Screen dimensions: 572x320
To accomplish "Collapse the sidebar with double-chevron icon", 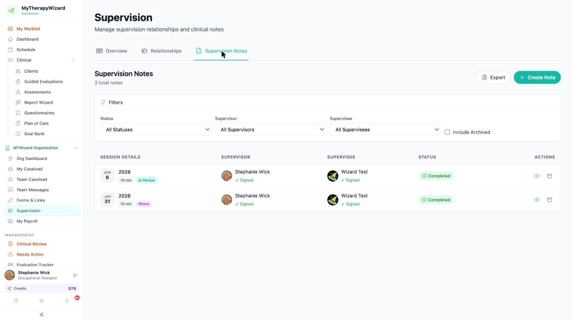I will pyautogui.click(x=42, y=314).
